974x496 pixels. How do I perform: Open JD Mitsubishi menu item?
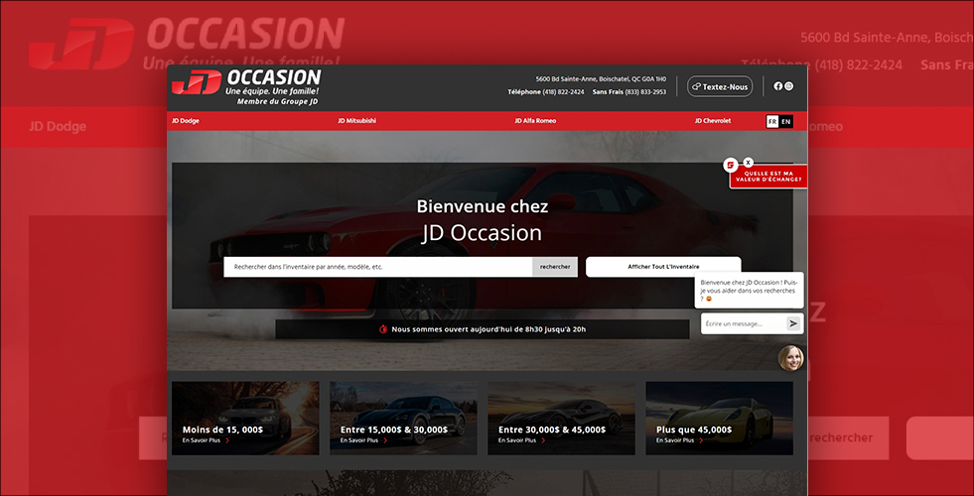click(356, 121)
